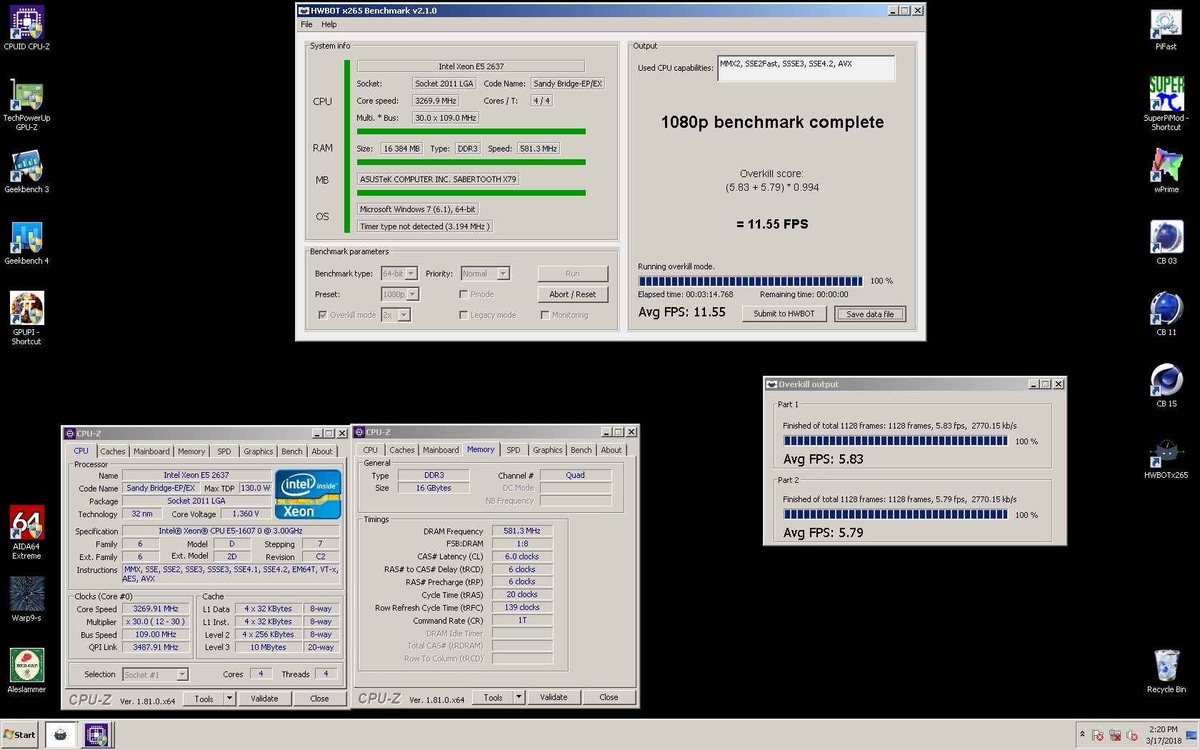Click Close button in right CPU-Z window
This screenshot has height=750, width=1200.
coord(609,697)
